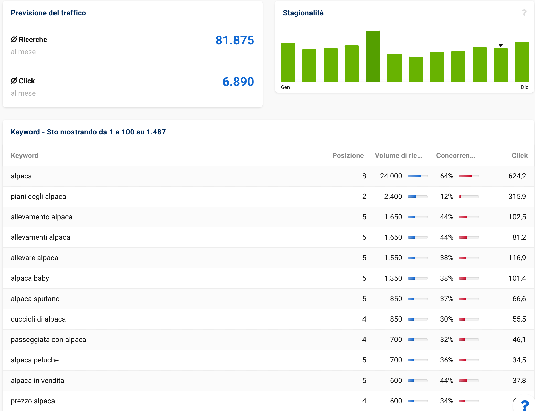Viewport: 535px width, 411px height.
Task: Click the 46,1 click value
Action: tap(519, 340)
